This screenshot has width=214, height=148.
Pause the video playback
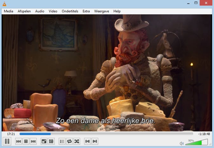(7, 141)
